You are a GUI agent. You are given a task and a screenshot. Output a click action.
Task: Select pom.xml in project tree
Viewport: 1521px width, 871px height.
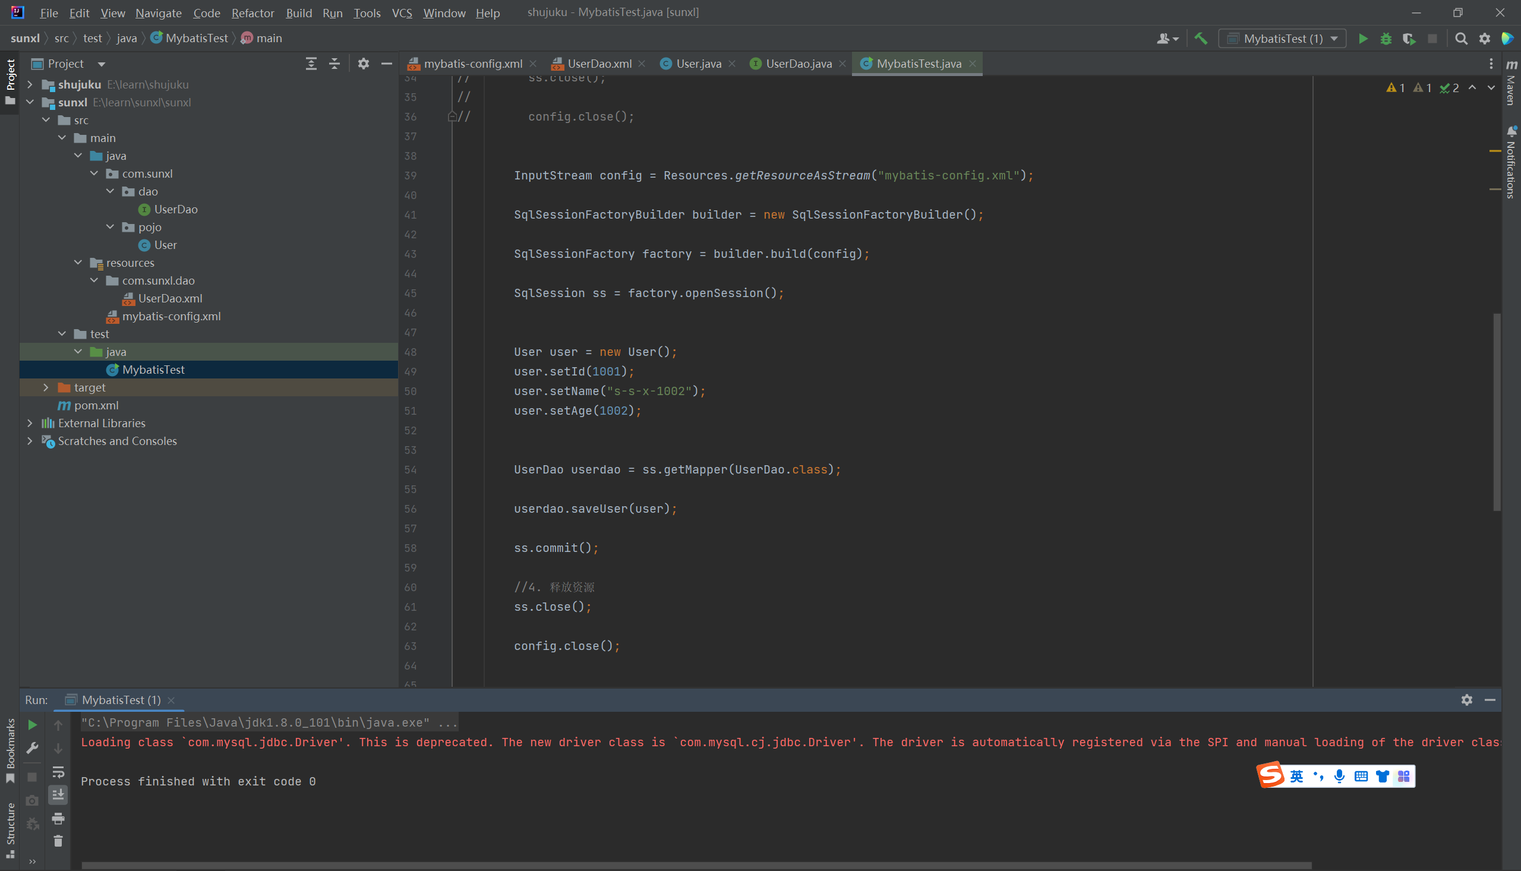(96, 405)
